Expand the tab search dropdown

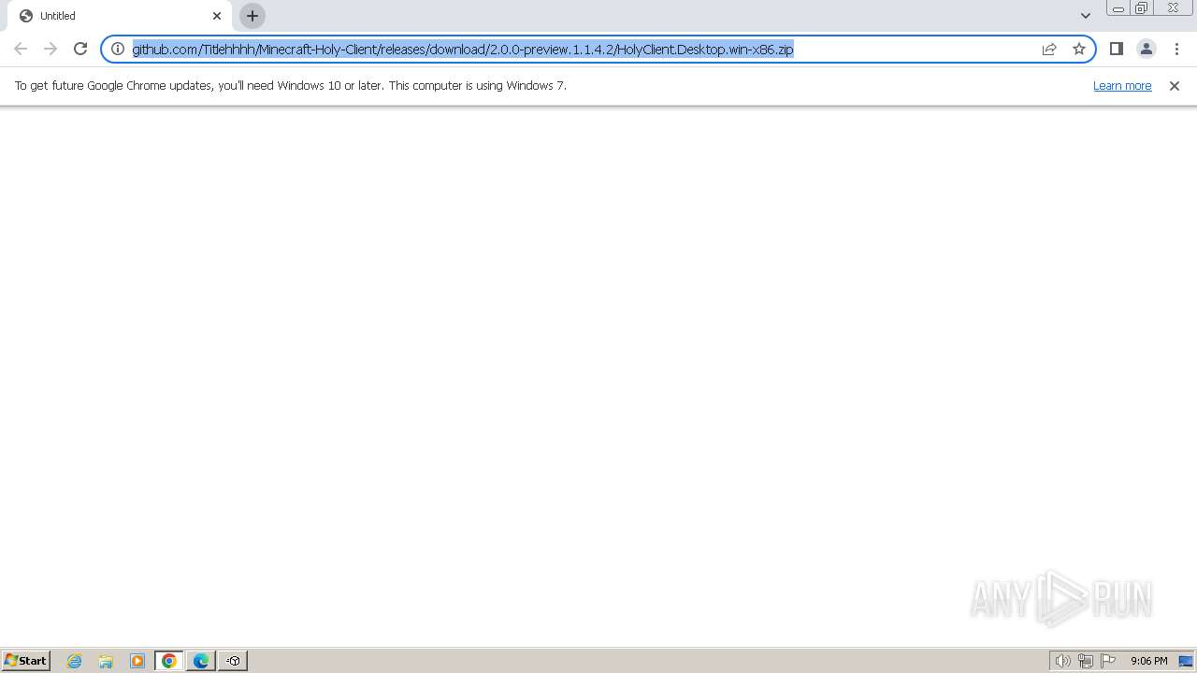pyautogui.click(x=1086, y=16)
